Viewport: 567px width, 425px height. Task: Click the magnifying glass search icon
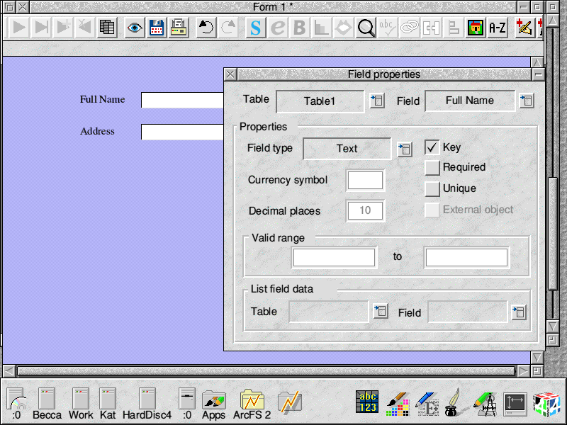click(x=366, y=28)
